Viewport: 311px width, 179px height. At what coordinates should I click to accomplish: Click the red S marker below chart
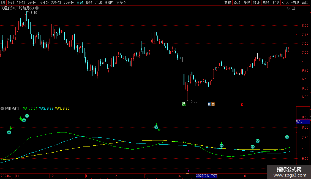coord(242,104)
